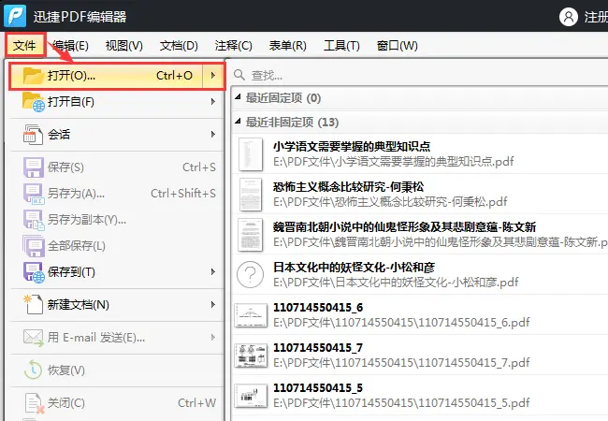The image size is (608, 421).
Task: Expand the 用 E-mail 发送 submenu arrow
Action: [x=213, y=337]
